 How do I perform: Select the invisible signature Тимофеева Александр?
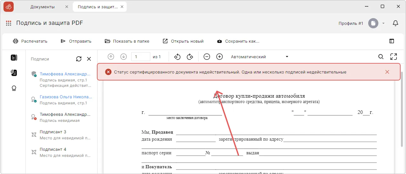pyautogui.click(x=62, y=117)
